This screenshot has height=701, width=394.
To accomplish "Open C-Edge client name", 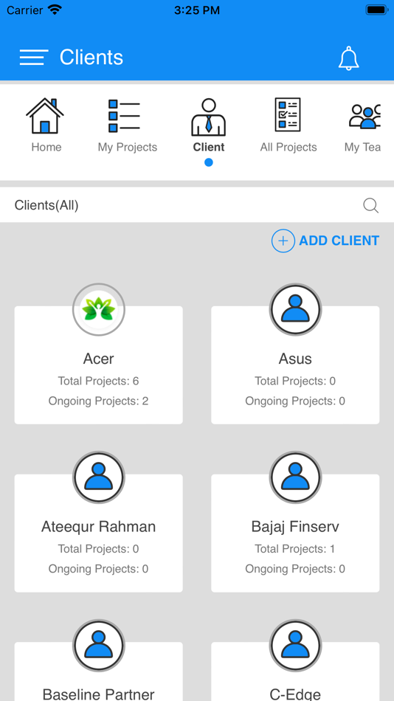I will pyautogui.click(x=295, y=694).
